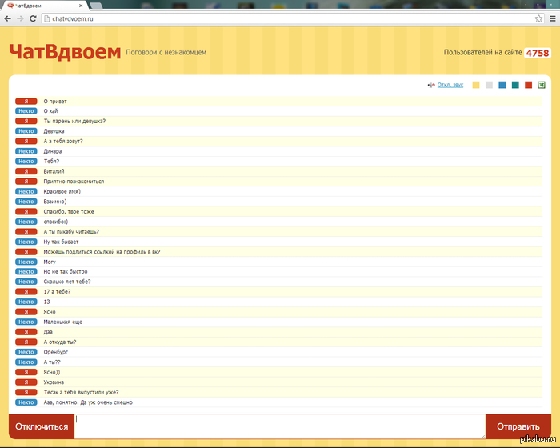Click the message text input field

click(280, 426)
